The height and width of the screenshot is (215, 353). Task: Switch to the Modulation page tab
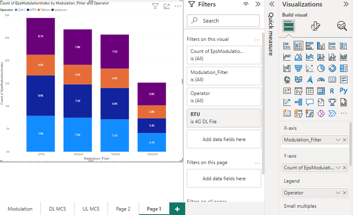[20, 209]
